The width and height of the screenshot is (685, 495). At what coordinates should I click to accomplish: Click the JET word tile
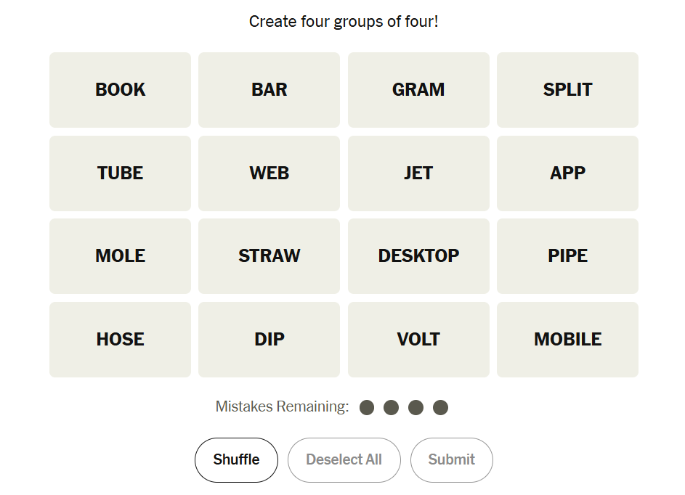(x=418, y=173)
